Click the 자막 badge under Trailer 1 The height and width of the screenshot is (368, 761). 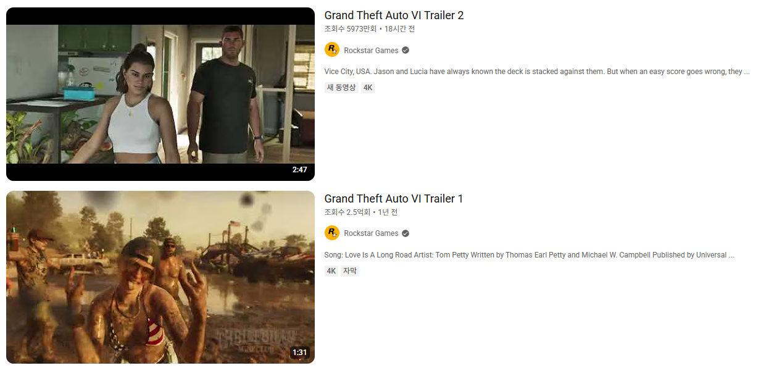[350, 271]
